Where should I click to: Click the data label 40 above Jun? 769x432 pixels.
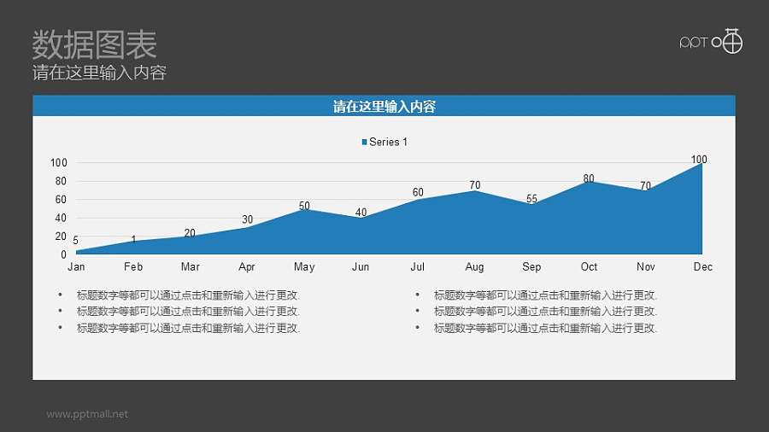coord(361,212)
